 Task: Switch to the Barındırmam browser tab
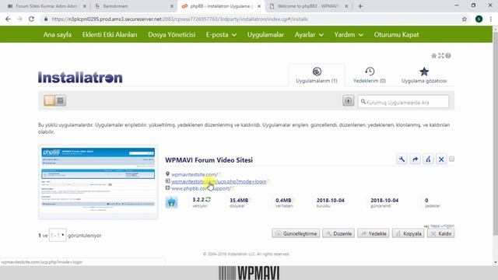133,6
